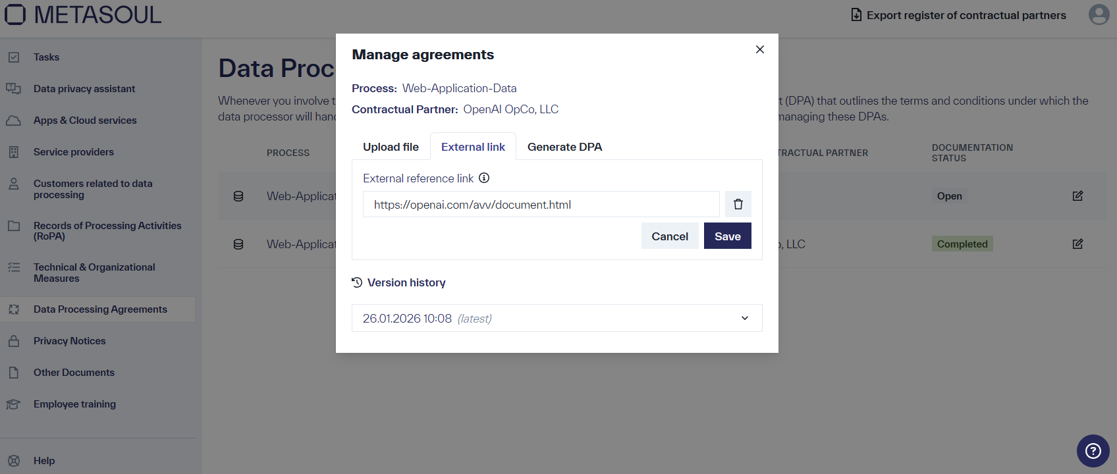Viewport: 1117px width, 474px height.
Task: Click the Apps & Cloud services cloud icon
Action: click(x=14, y=120)
